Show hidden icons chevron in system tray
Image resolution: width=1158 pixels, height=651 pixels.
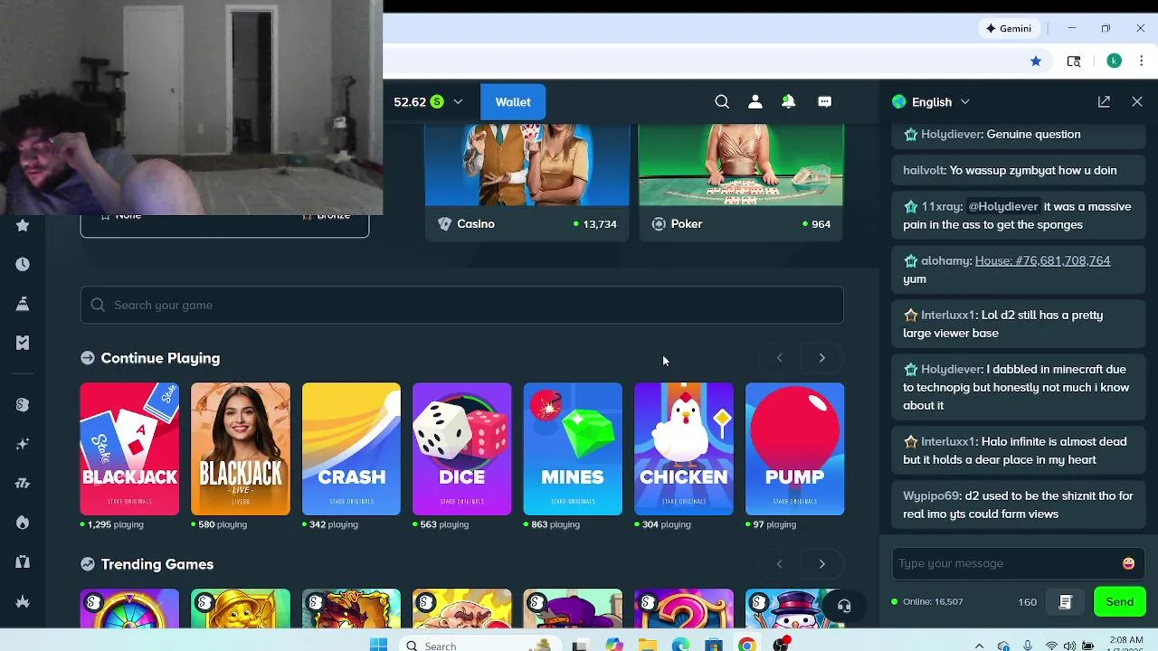pyautogui.click(x=979, y=646)
